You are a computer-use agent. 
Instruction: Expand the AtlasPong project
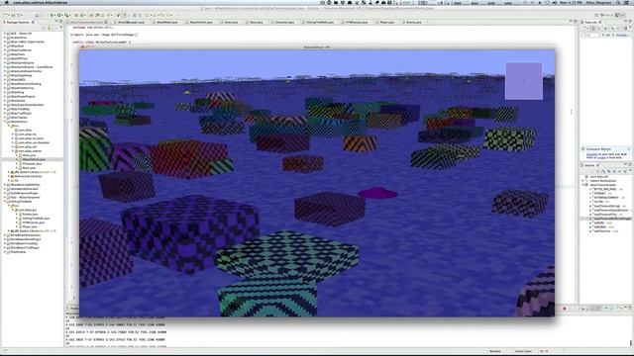[x=5, y=92]
